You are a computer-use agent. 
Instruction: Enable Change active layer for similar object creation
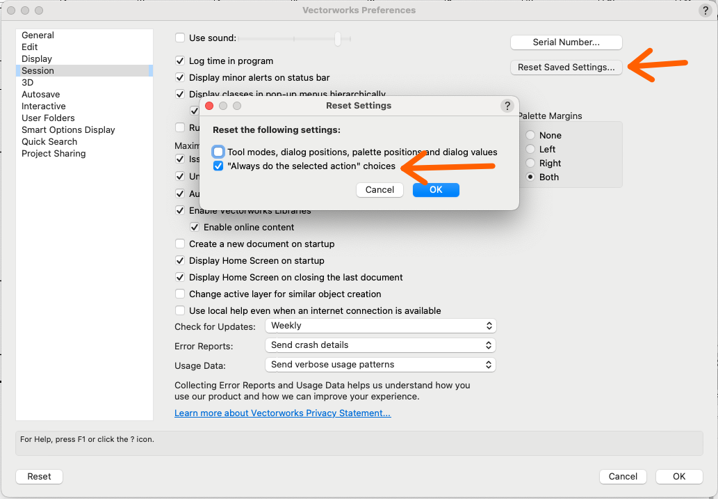[x=180, y=294]
